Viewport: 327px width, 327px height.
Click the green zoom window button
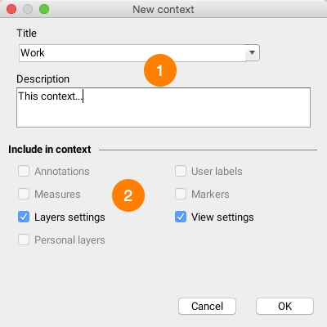coord(44,9)
